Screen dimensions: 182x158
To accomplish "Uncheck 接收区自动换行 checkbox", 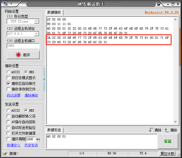I will [x=8, y=83].
